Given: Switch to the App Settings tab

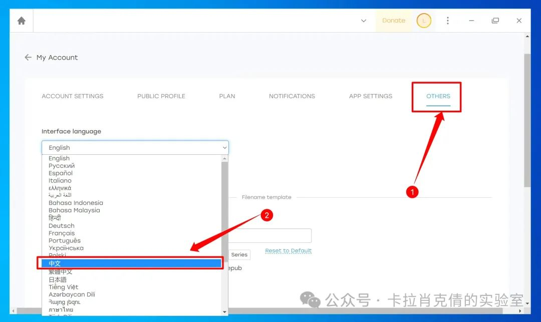Looking at the screenshot, I should point(370,96).
